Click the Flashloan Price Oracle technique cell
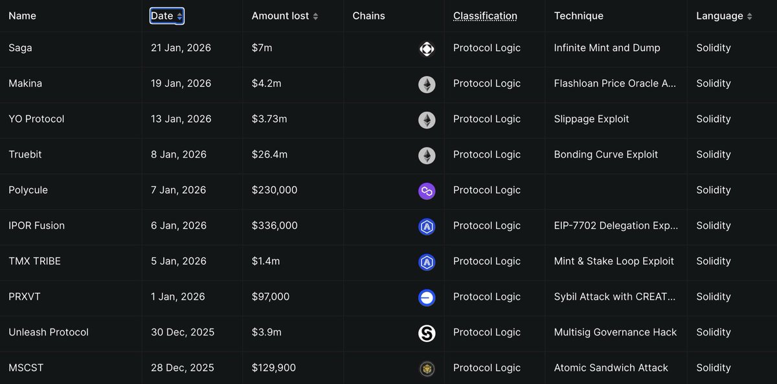777x384 pixels. [x=616, y=83]
